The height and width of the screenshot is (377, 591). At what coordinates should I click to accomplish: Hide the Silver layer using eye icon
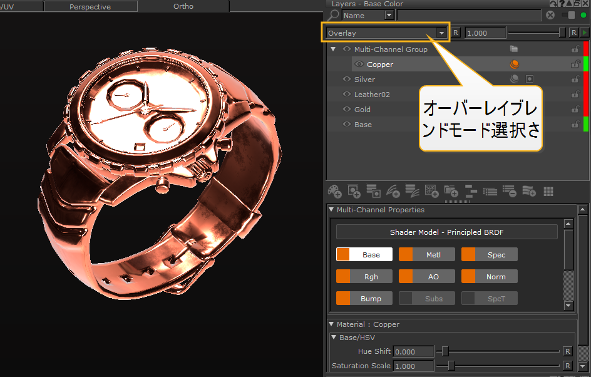(x=347, y=80)
